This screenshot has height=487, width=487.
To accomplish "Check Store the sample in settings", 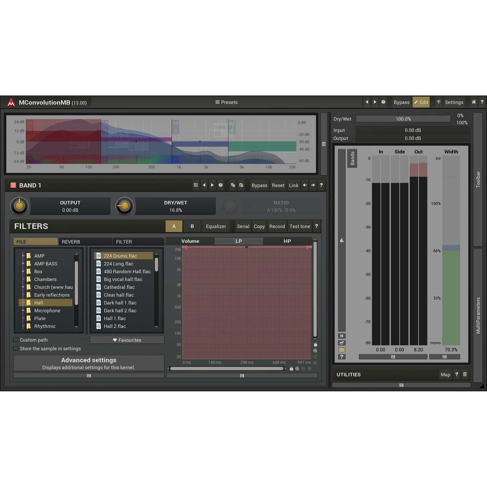I will pos(16,348).
